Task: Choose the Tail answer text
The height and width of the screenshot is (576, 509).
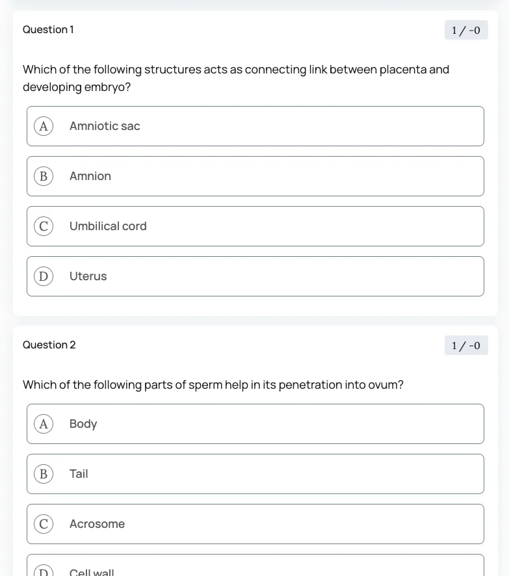Action: 79,474
